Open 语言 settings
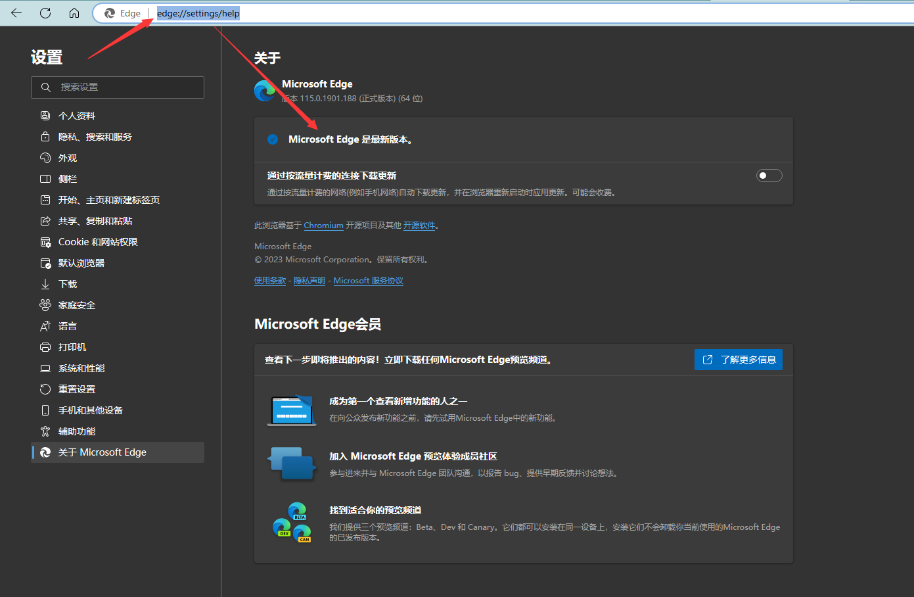 (x=118, y=326)
